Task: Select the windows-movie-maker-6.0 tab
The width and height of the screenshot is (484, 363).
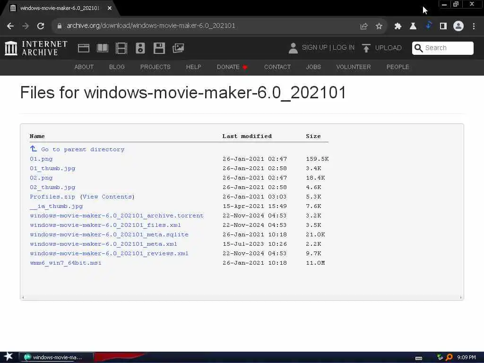Action: click(x=59, y=9)
